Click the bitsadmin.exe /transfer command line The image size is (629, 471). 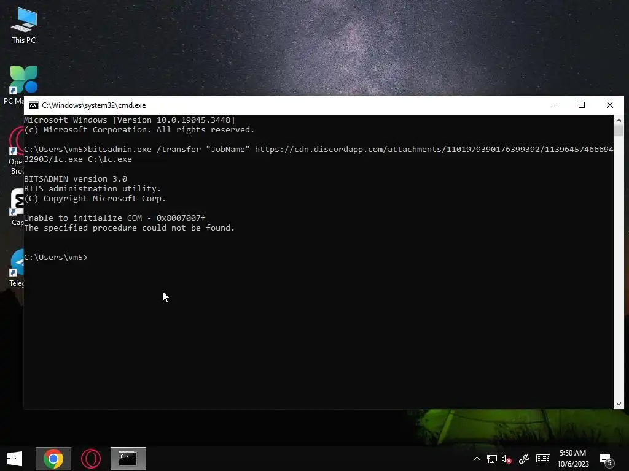point(319,154)
